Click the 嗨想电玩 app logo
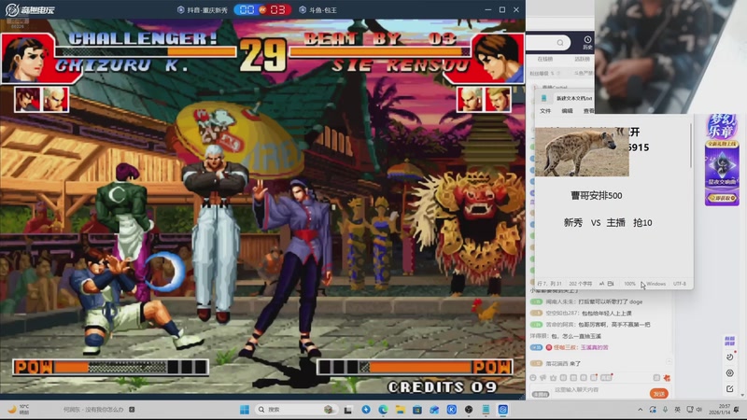Screen dimensions: 747x420 30,9
